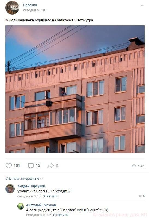Image resolution: width=149 pixels, height=218 pixels.
Task: Open Анатолий Рисунов's profile avatar
Action: [x=21, y=206]
